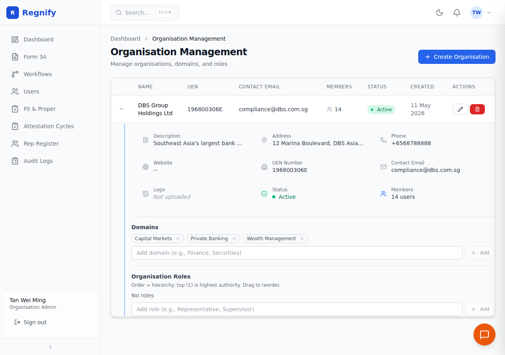
Task: Click Add button for roles
Action: coord(480,309)
